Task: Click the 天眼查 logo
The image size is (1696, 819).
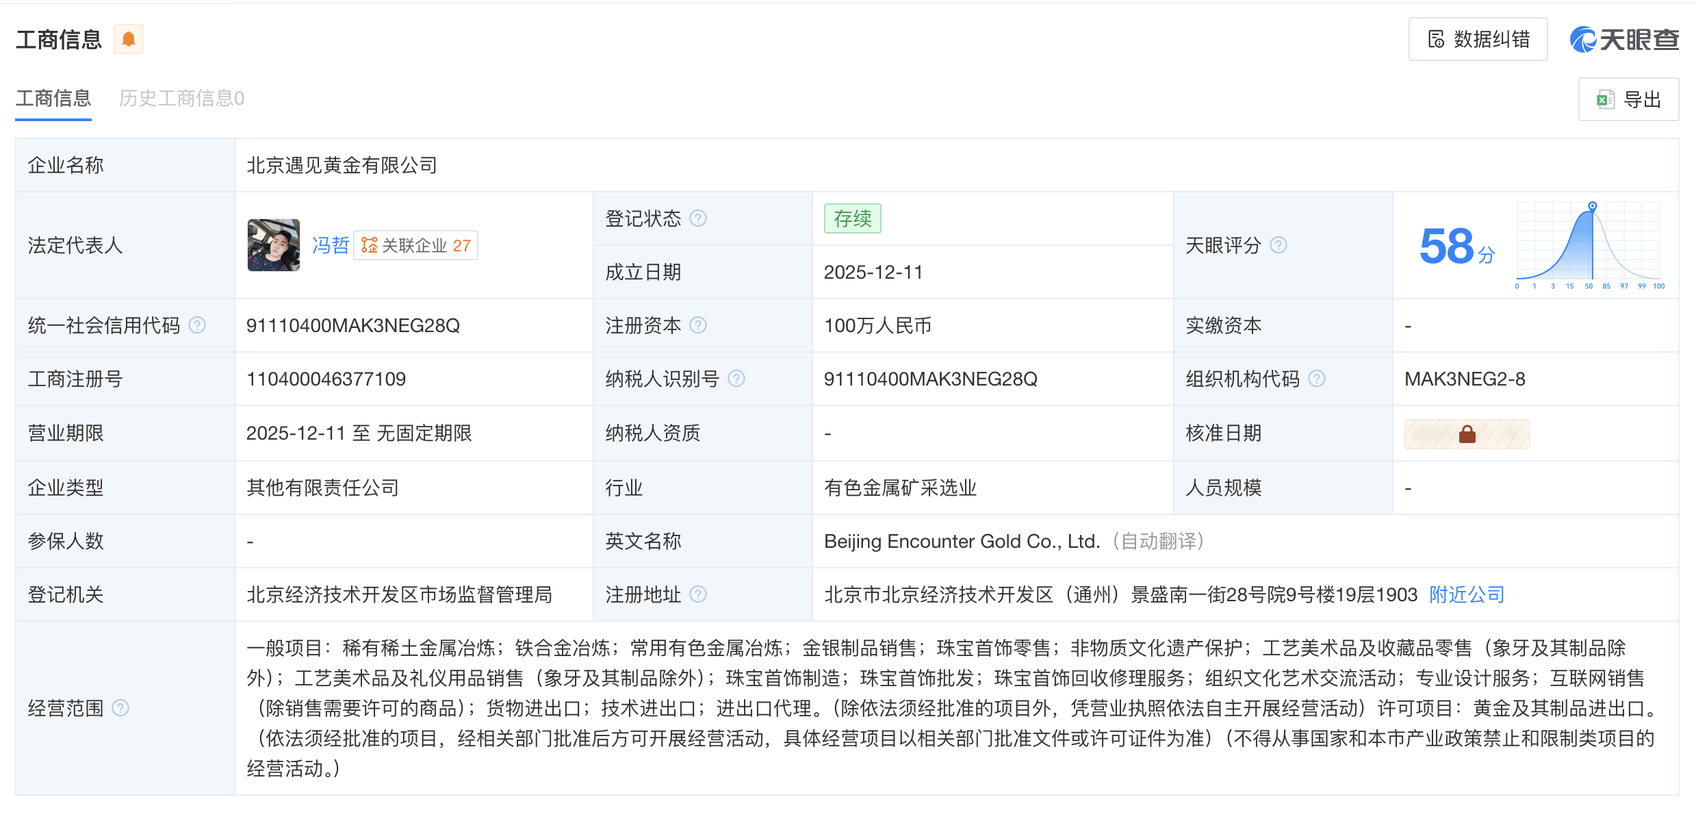Action: pyautogui.click(x=1623, y=40)
